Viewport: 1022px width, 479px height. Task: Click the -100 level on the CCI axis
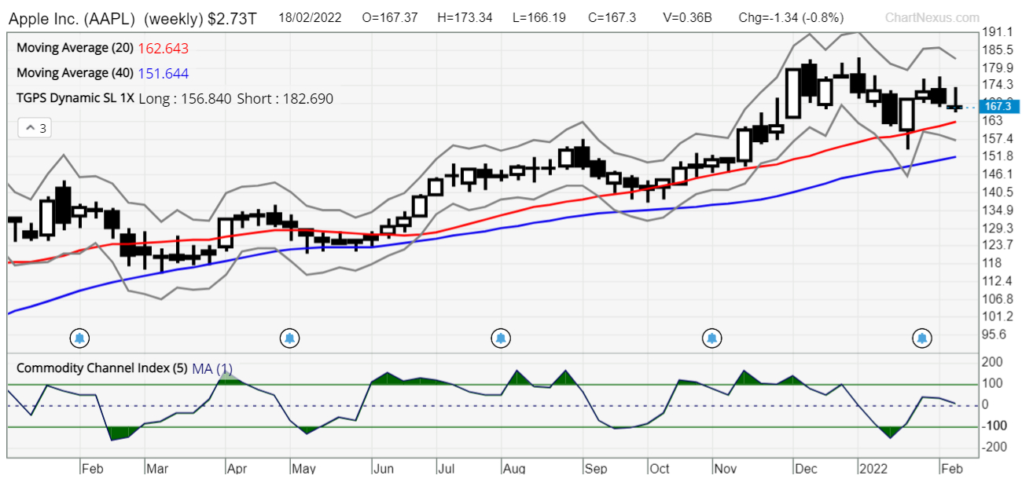994,426
